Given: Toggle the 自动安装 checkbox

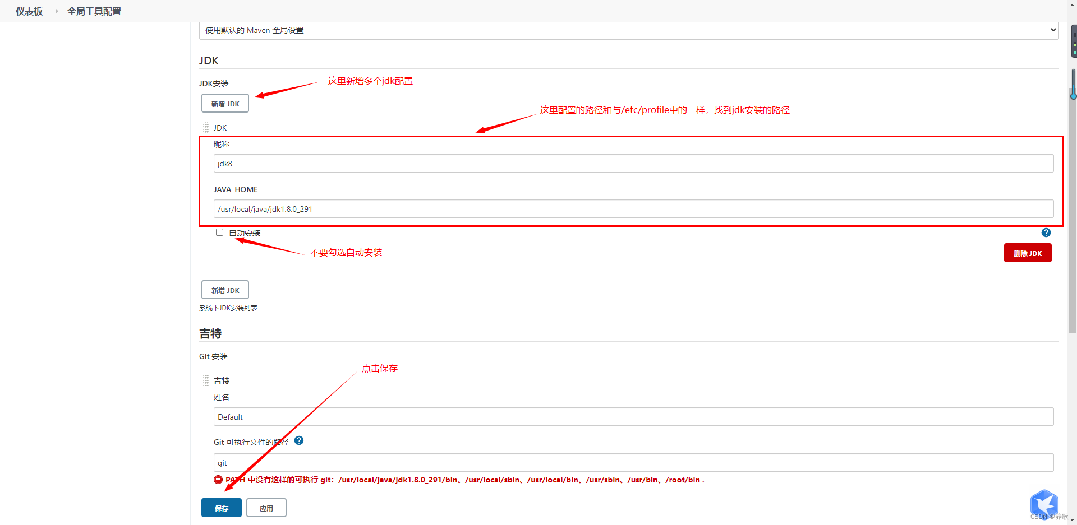Looking at the screenshot, I should pos(219,233).
